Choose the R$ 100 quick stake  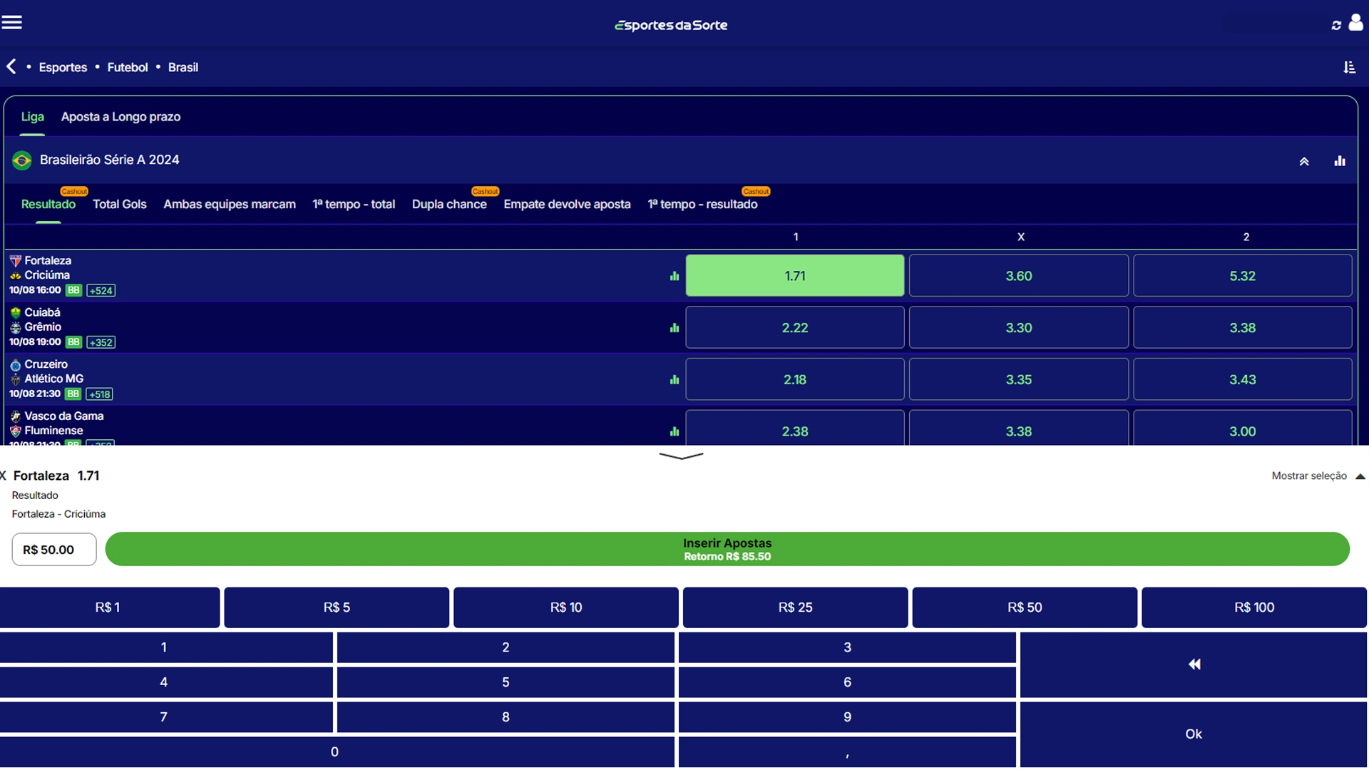(1253, 607)
